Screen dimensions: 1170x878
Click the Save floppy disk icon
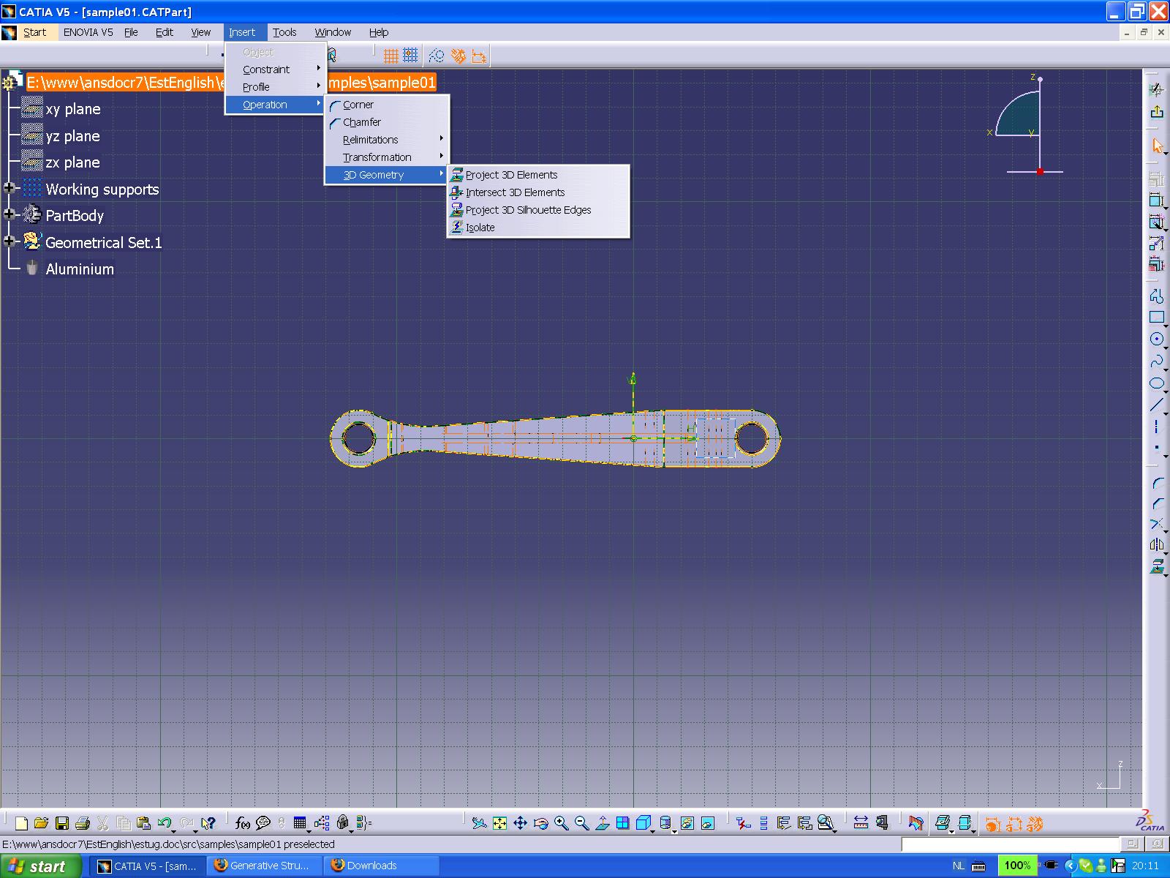pos(61,824)
